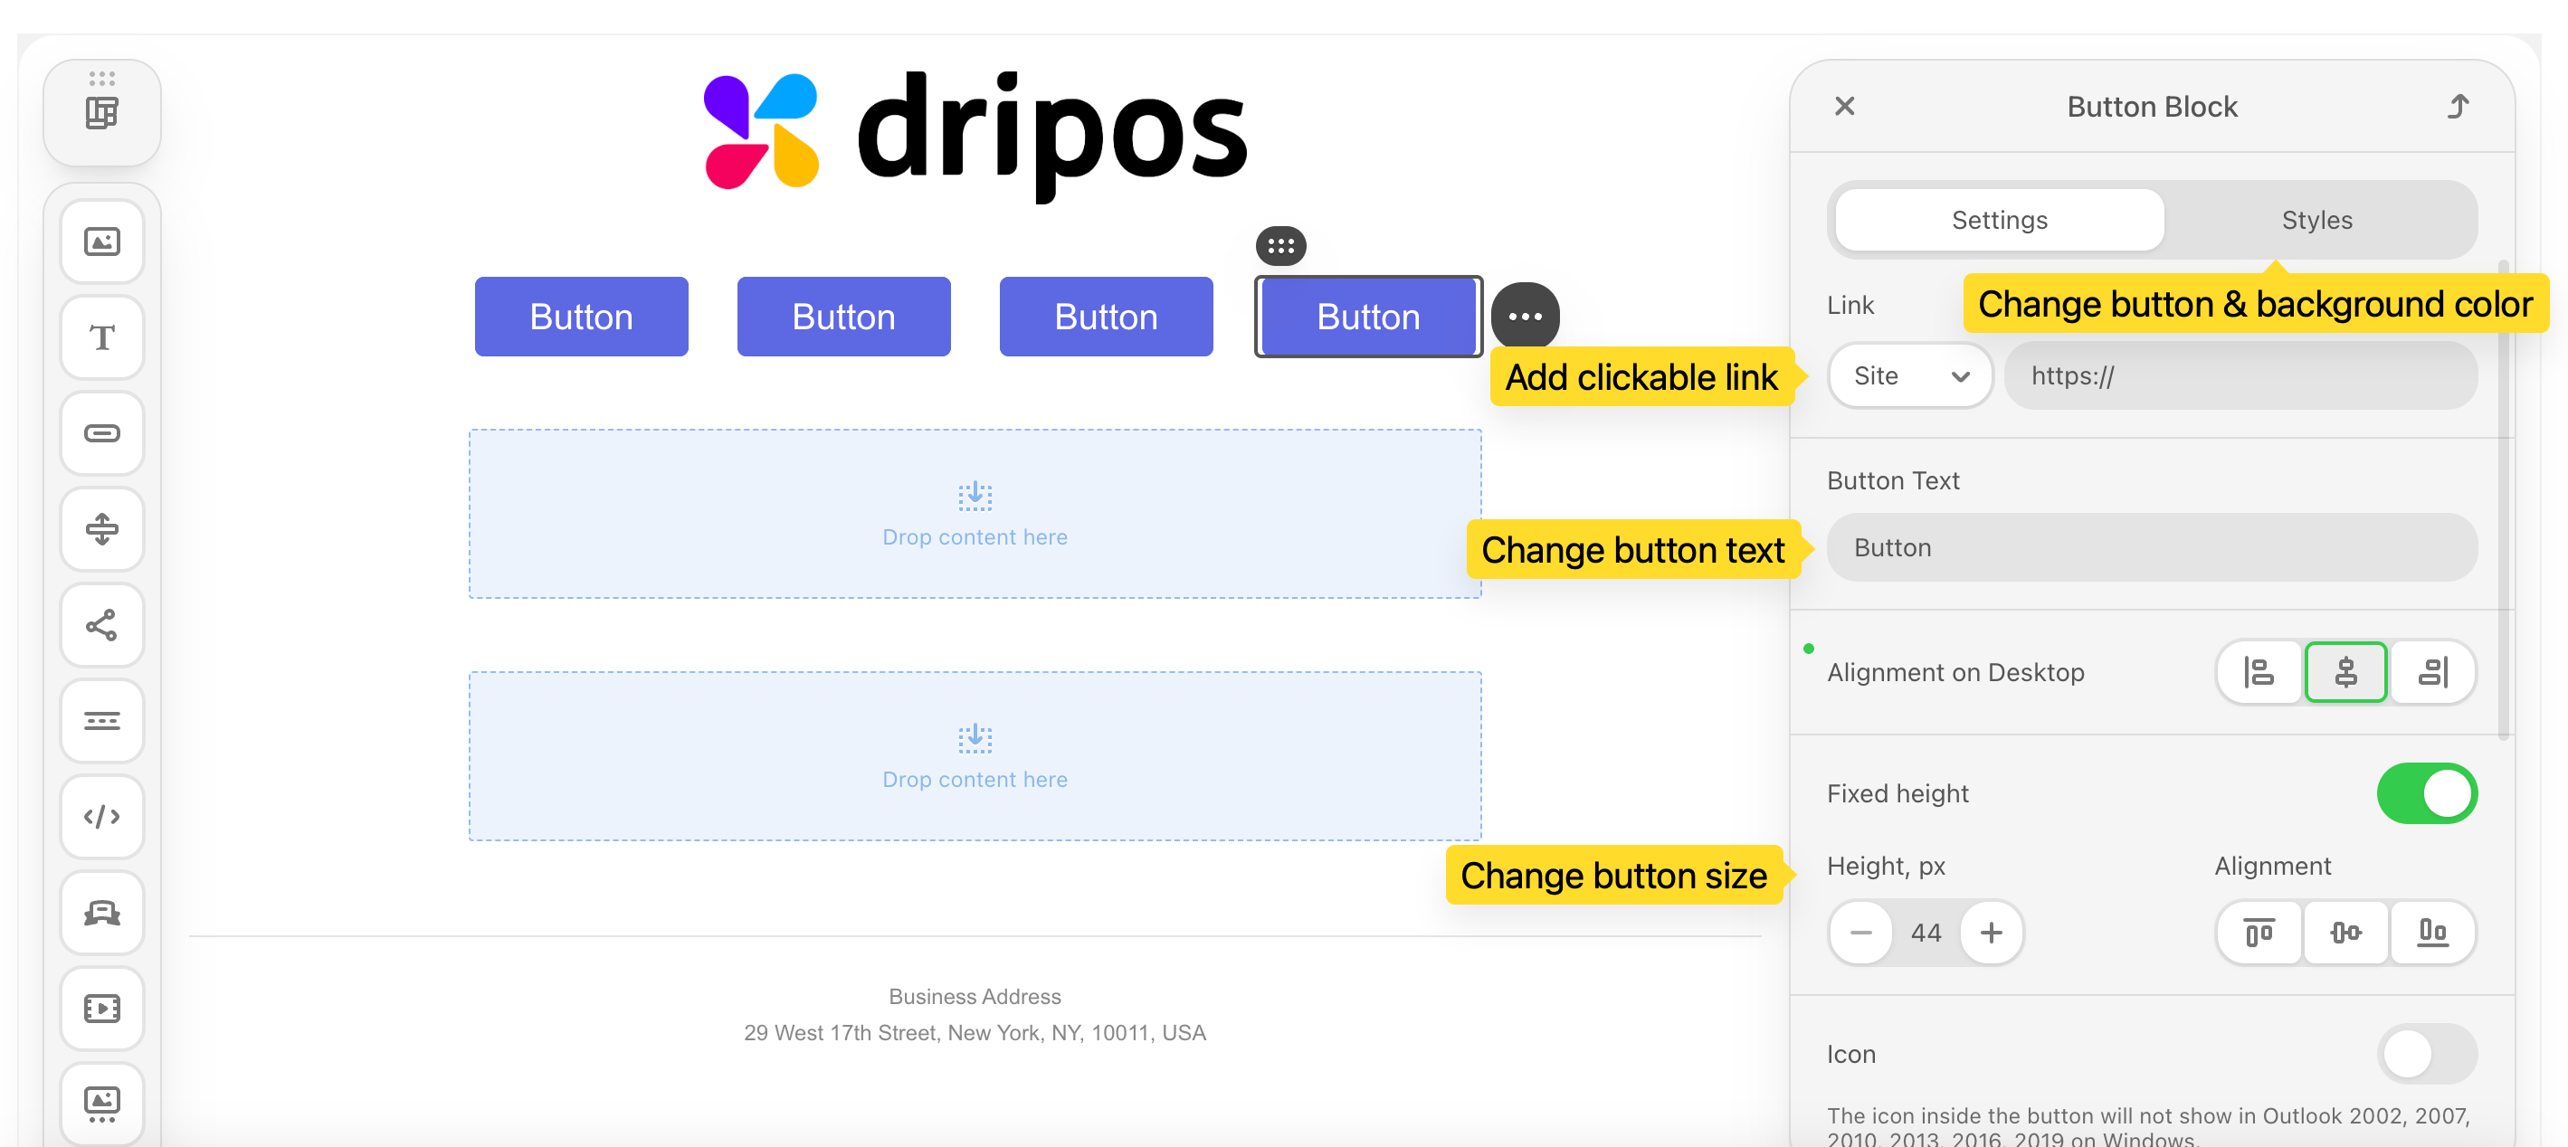The height and width of the screenshot is (1147, 2568).
Task: Increase height with the plus stepper
Action: tap(1991, 932)
